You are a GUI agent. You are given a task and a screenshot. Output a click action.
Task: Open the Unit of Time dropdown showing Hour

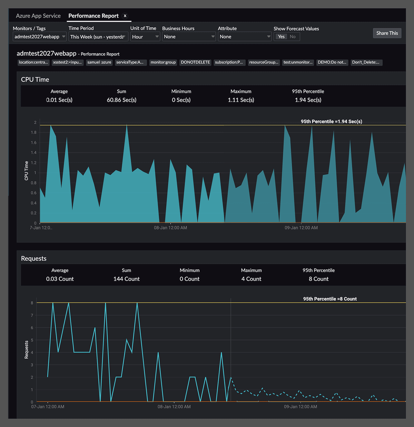(x=145, y=36)
